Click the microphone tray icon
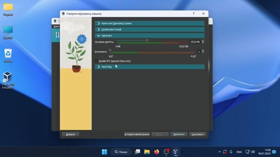 tap(231, 152)
